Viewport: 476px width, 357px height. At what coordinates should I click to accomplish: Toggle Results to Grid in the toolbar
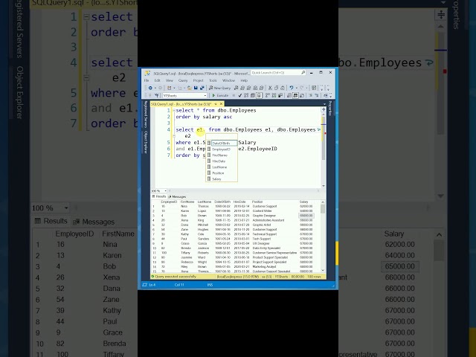(295, 95)
